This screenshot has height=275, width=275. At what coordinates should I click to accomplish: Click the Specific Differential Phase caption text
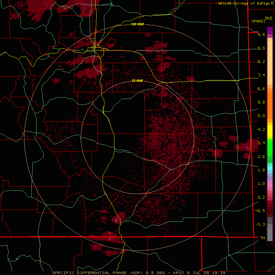pyautogui.click(x=139, y=273)
